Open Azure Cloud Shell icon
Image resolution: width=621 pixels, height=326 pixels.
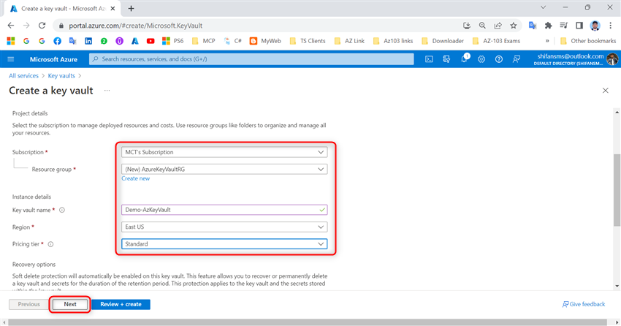tap(429, 59)
